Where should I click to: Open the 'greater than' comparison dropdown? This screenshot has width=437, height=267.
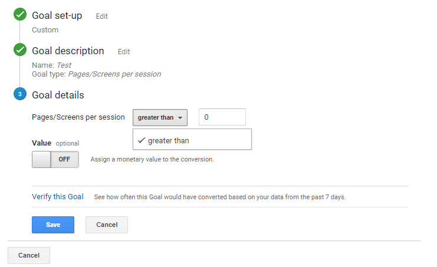[x=160, y=117]
